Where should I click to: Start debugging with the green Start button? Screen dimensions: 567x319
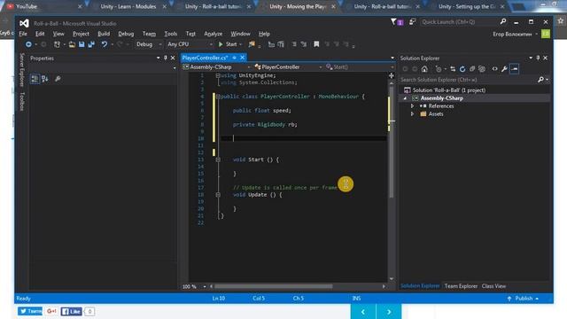[228, 44]
